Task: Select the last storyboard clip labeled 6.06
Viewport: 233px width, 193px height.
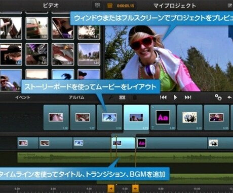Action: (216, 117)
